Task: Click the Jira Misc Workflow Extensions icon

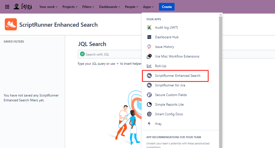Action: [149, 56]
